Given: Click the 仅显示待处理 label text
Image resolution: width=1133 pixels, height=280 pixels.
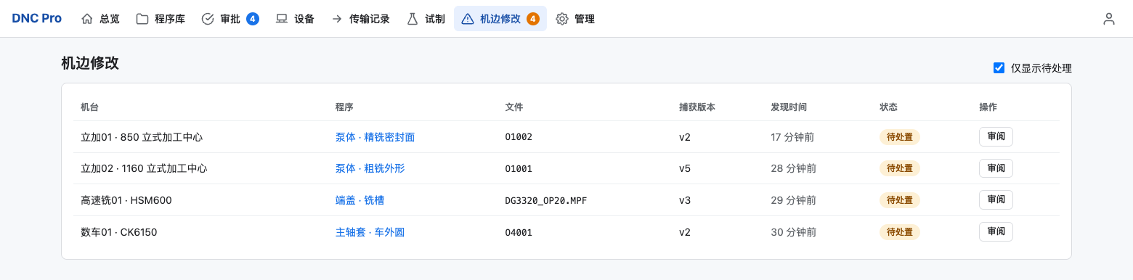Looking at the screenshot, I should (x=1041, y=68).
